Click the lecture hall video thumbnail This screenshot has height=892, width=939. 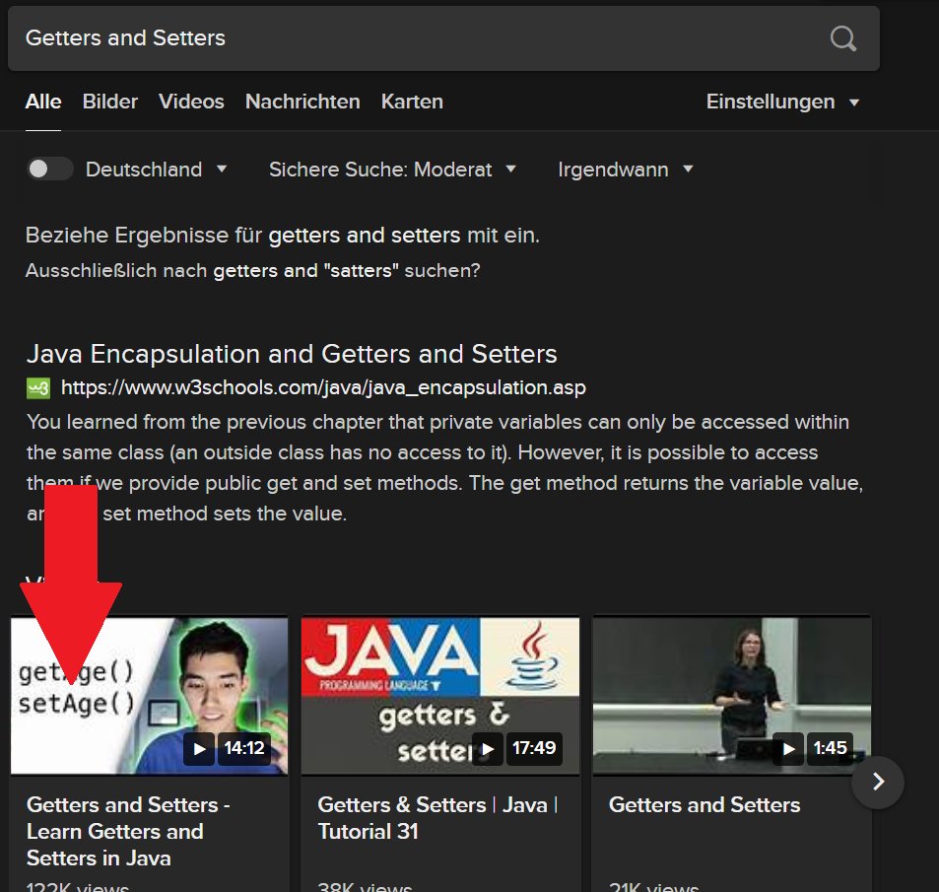pyautogui.click(x=732, y=696)
